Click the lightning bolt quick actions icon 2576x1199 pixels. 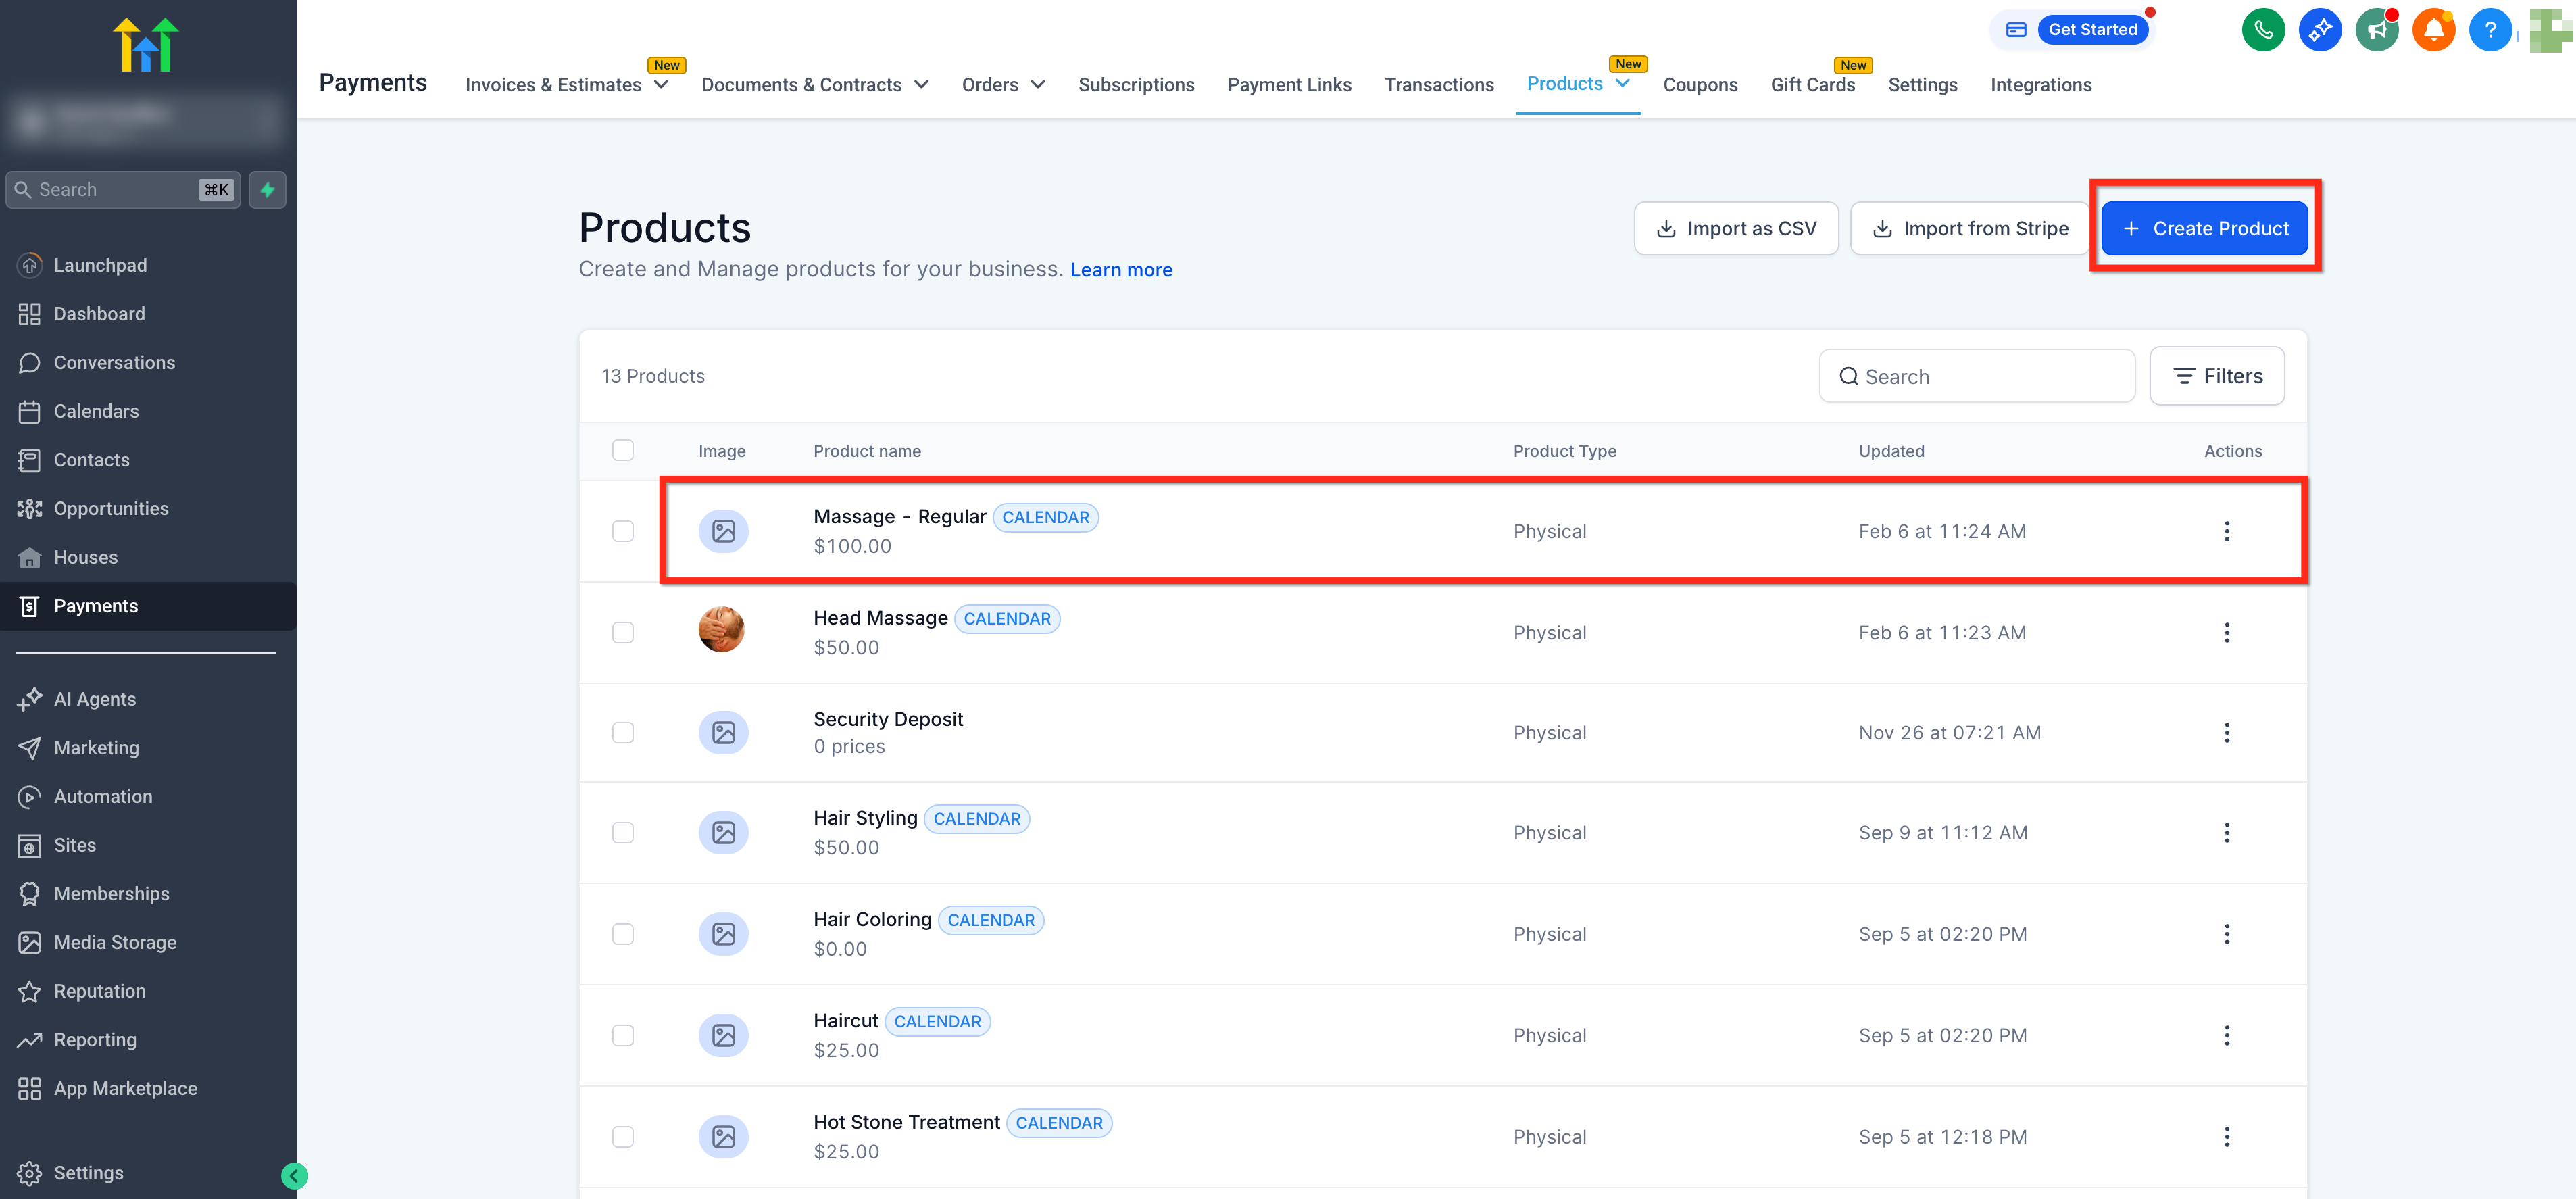click(267, 190)
